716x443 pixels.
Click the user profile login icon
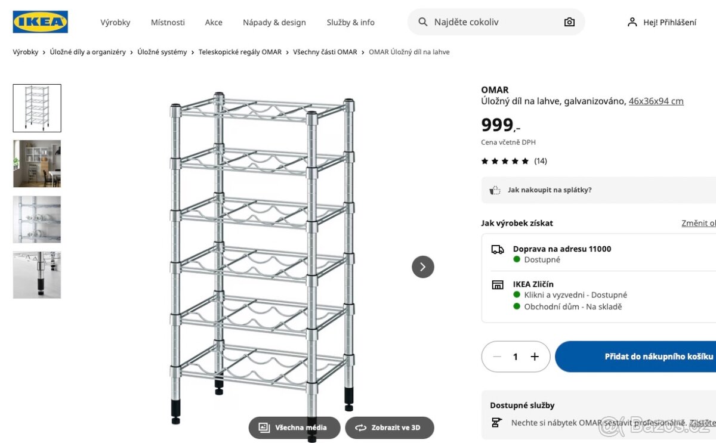[632, 22]
